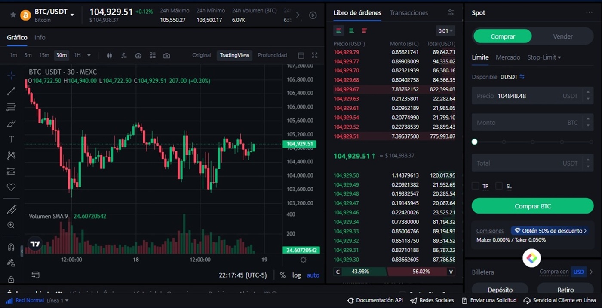Click Obtén 50% de descuento link
Viewport: 602px width, 308px height.
pos(550,231)
